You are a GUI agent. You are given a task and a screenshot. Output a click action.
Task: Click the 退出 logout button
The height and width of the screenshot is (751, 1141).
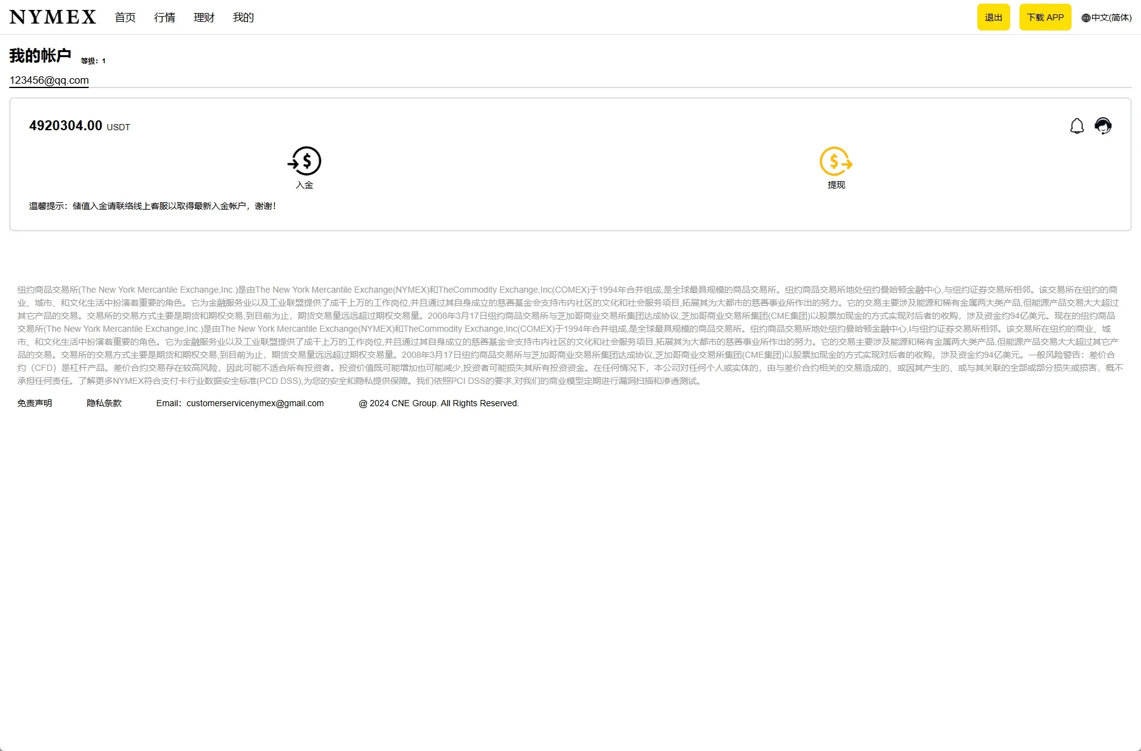(x=993, y=17)
